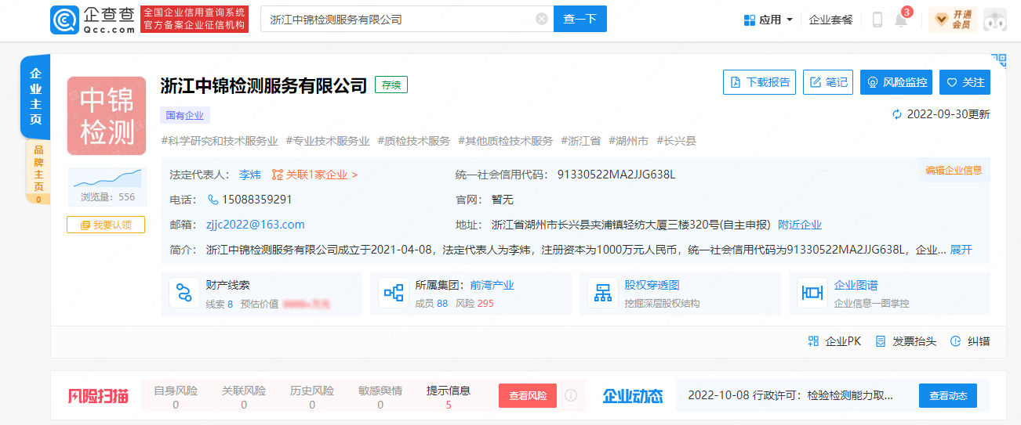Click the 查一下 search button
1021x425 pixels.
(x=580, y=19)
